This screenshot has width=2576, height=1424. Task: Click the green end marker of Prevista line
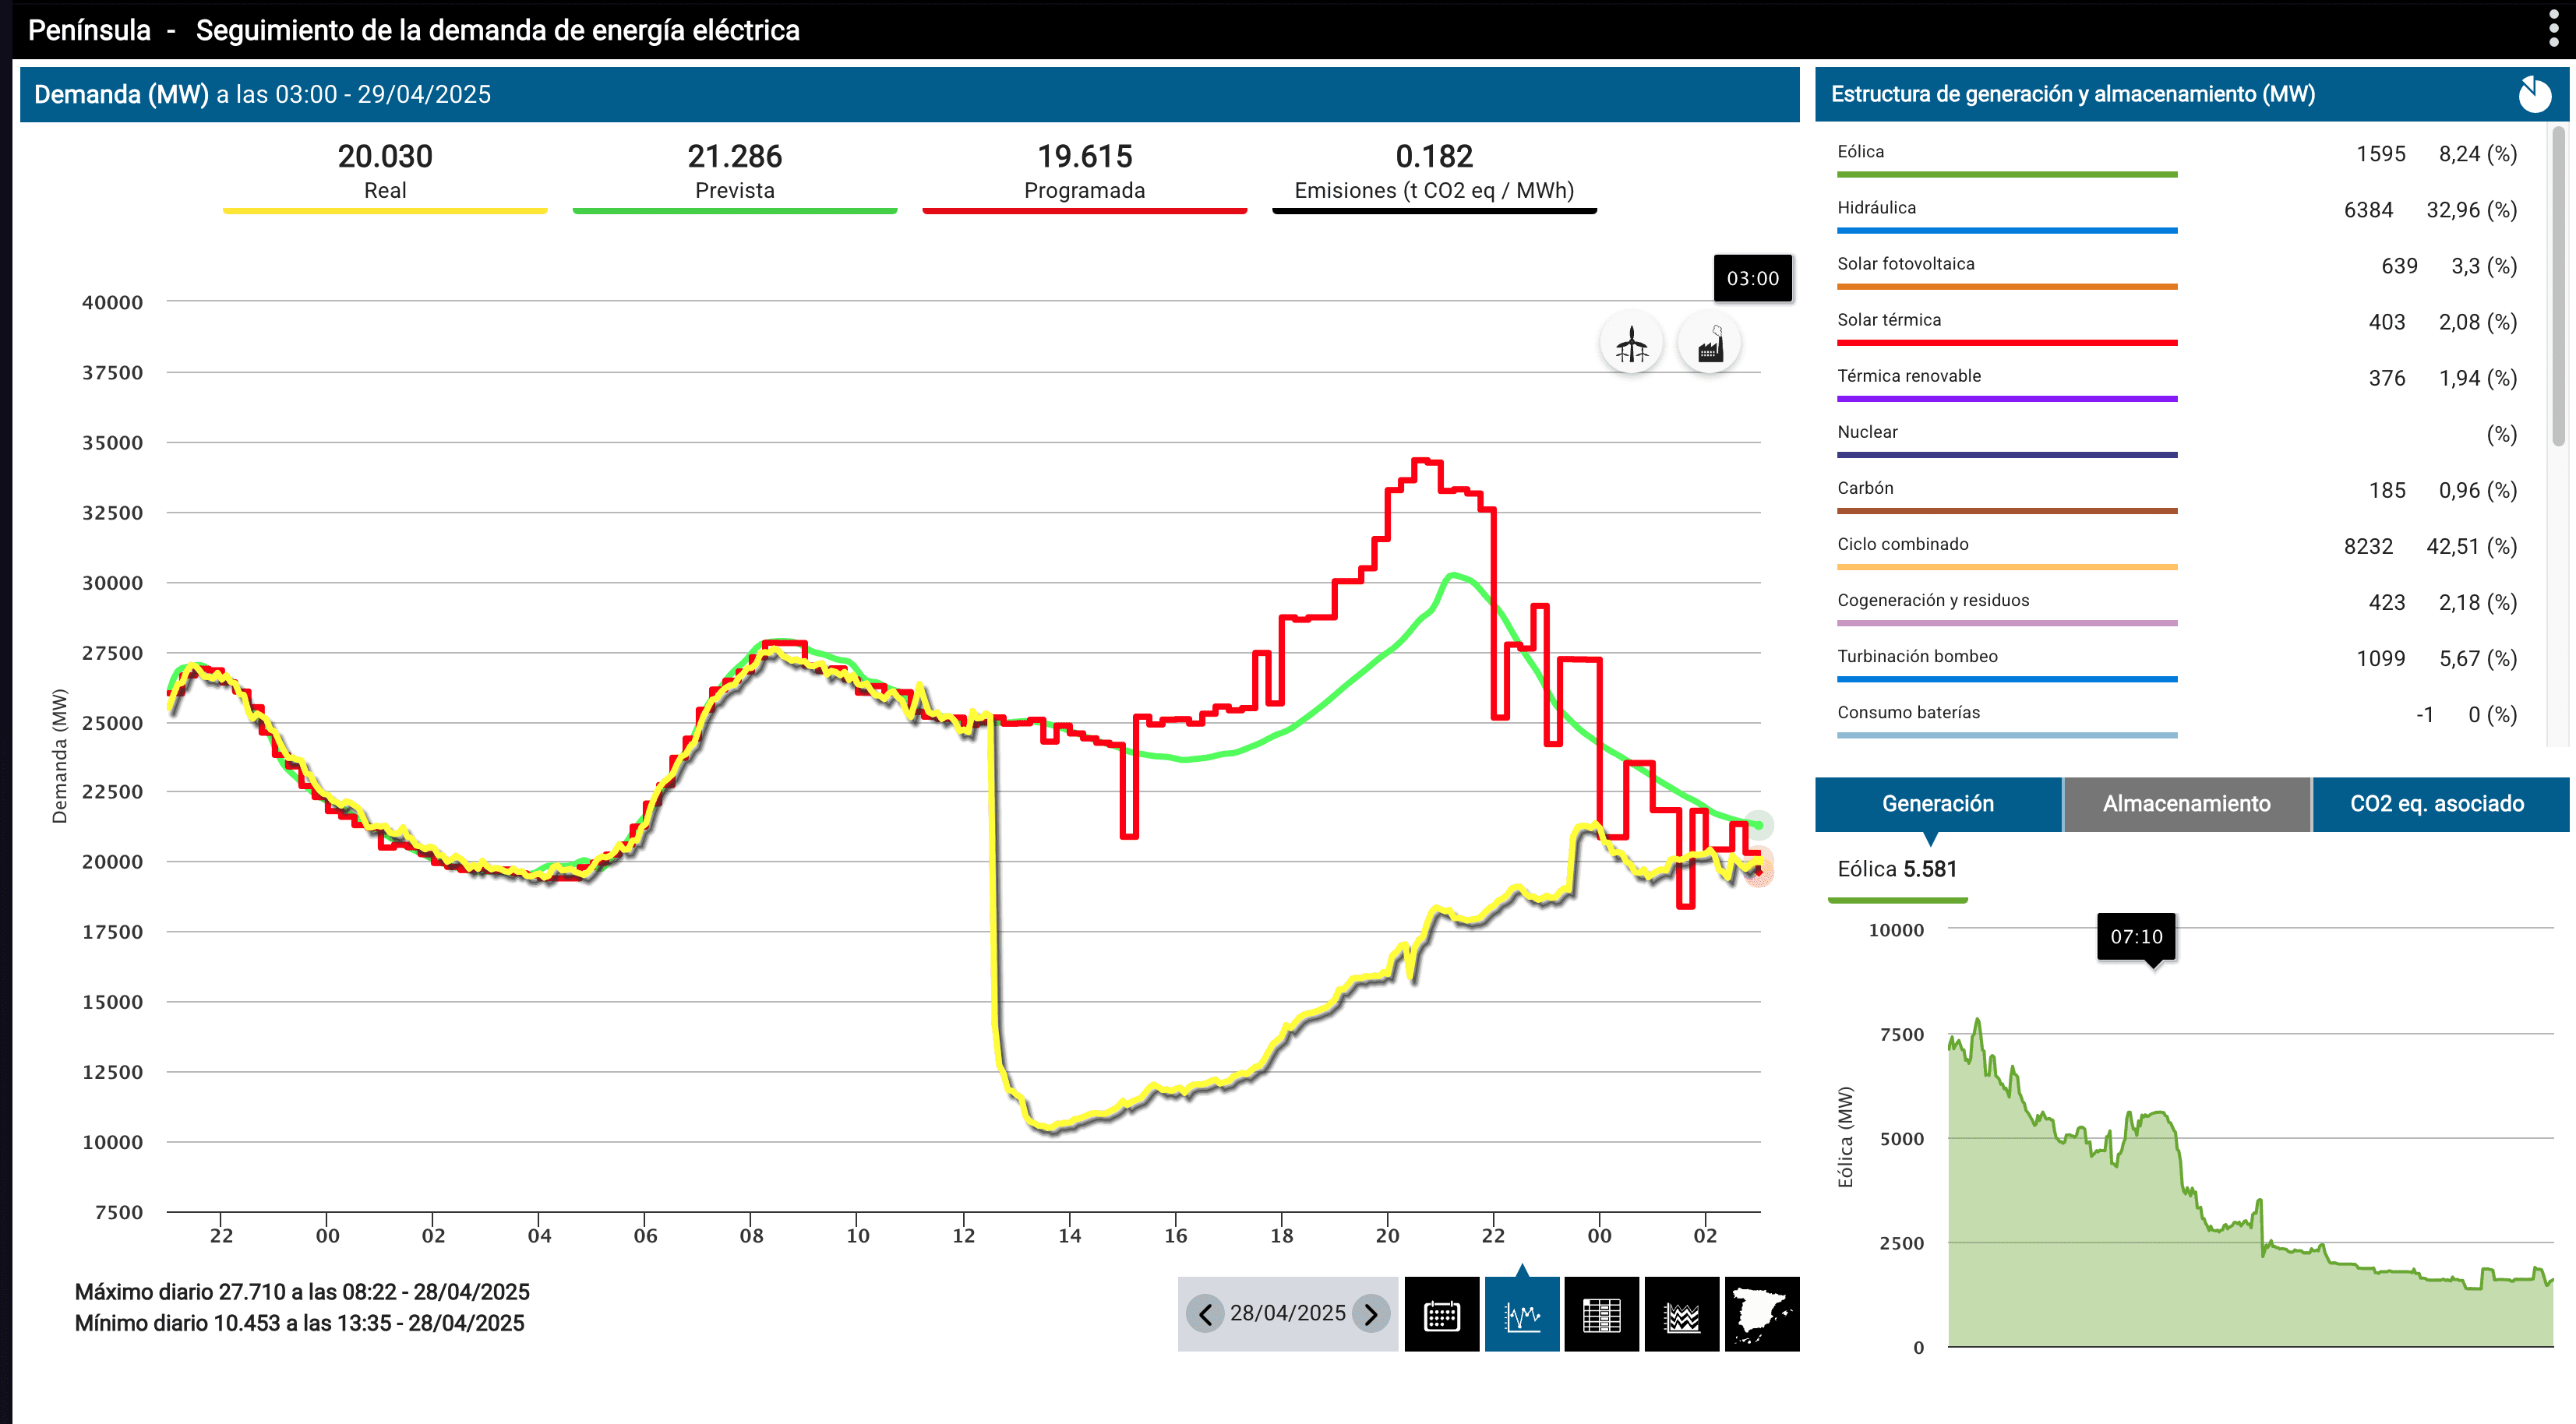1759,825
